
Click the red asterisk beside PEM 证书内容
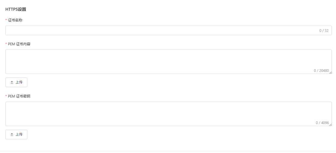point(6,44)
